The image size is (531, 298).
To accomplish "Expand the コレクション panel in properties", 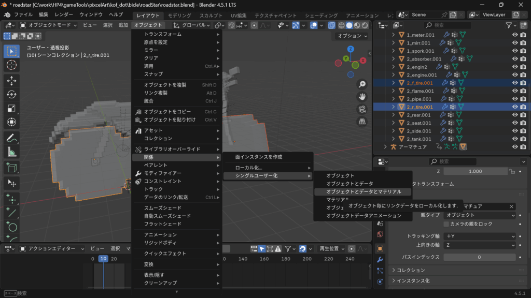I will coord(394,270).
